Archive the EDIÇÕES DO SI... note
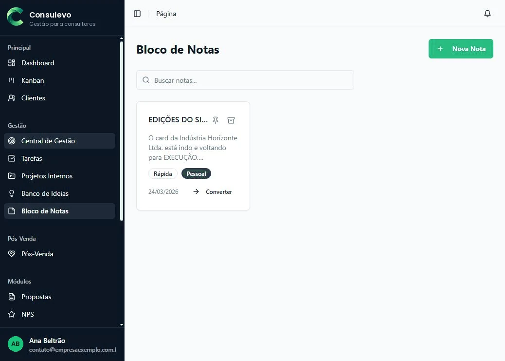 tap(231, 120)
